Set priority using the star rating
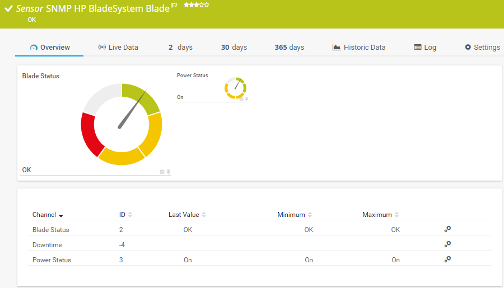Screen dimensions: 504x288 196,5
